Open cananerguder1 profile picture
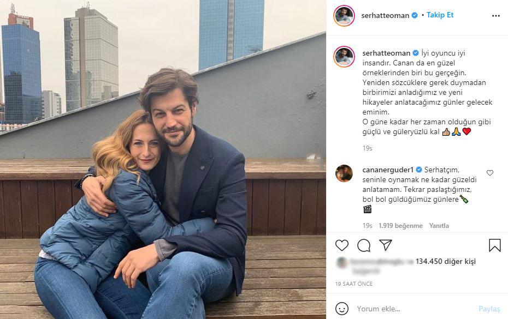 344,173
